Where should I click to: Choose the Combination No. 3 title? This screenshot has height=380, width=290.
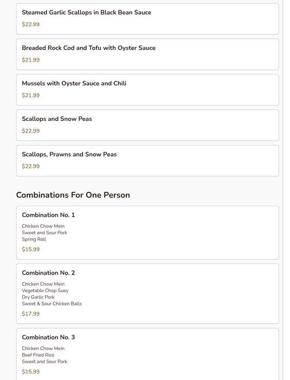(x=48, y=337)
